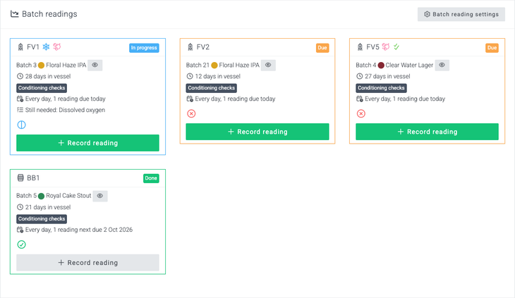The height and width of the screenshot is (298, 515).
Task: Click the FV1 days in vessel clock icon
Action: point(20,76)
